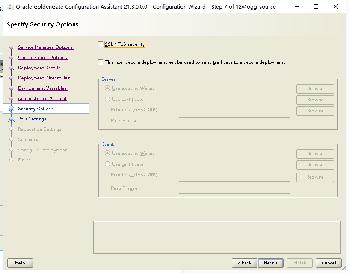
Task: Click the Summary step label
Action: pyautogui.click(x=28, y=139)
